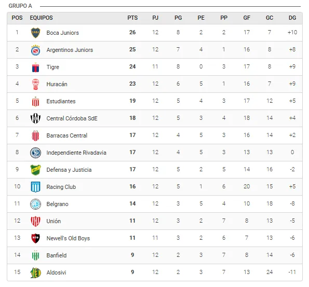
Task: Click the DG column header
Action: 292,18
